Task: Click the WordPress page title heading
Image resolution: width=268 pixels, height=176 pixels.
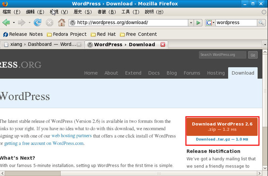Action: (25, 96)
